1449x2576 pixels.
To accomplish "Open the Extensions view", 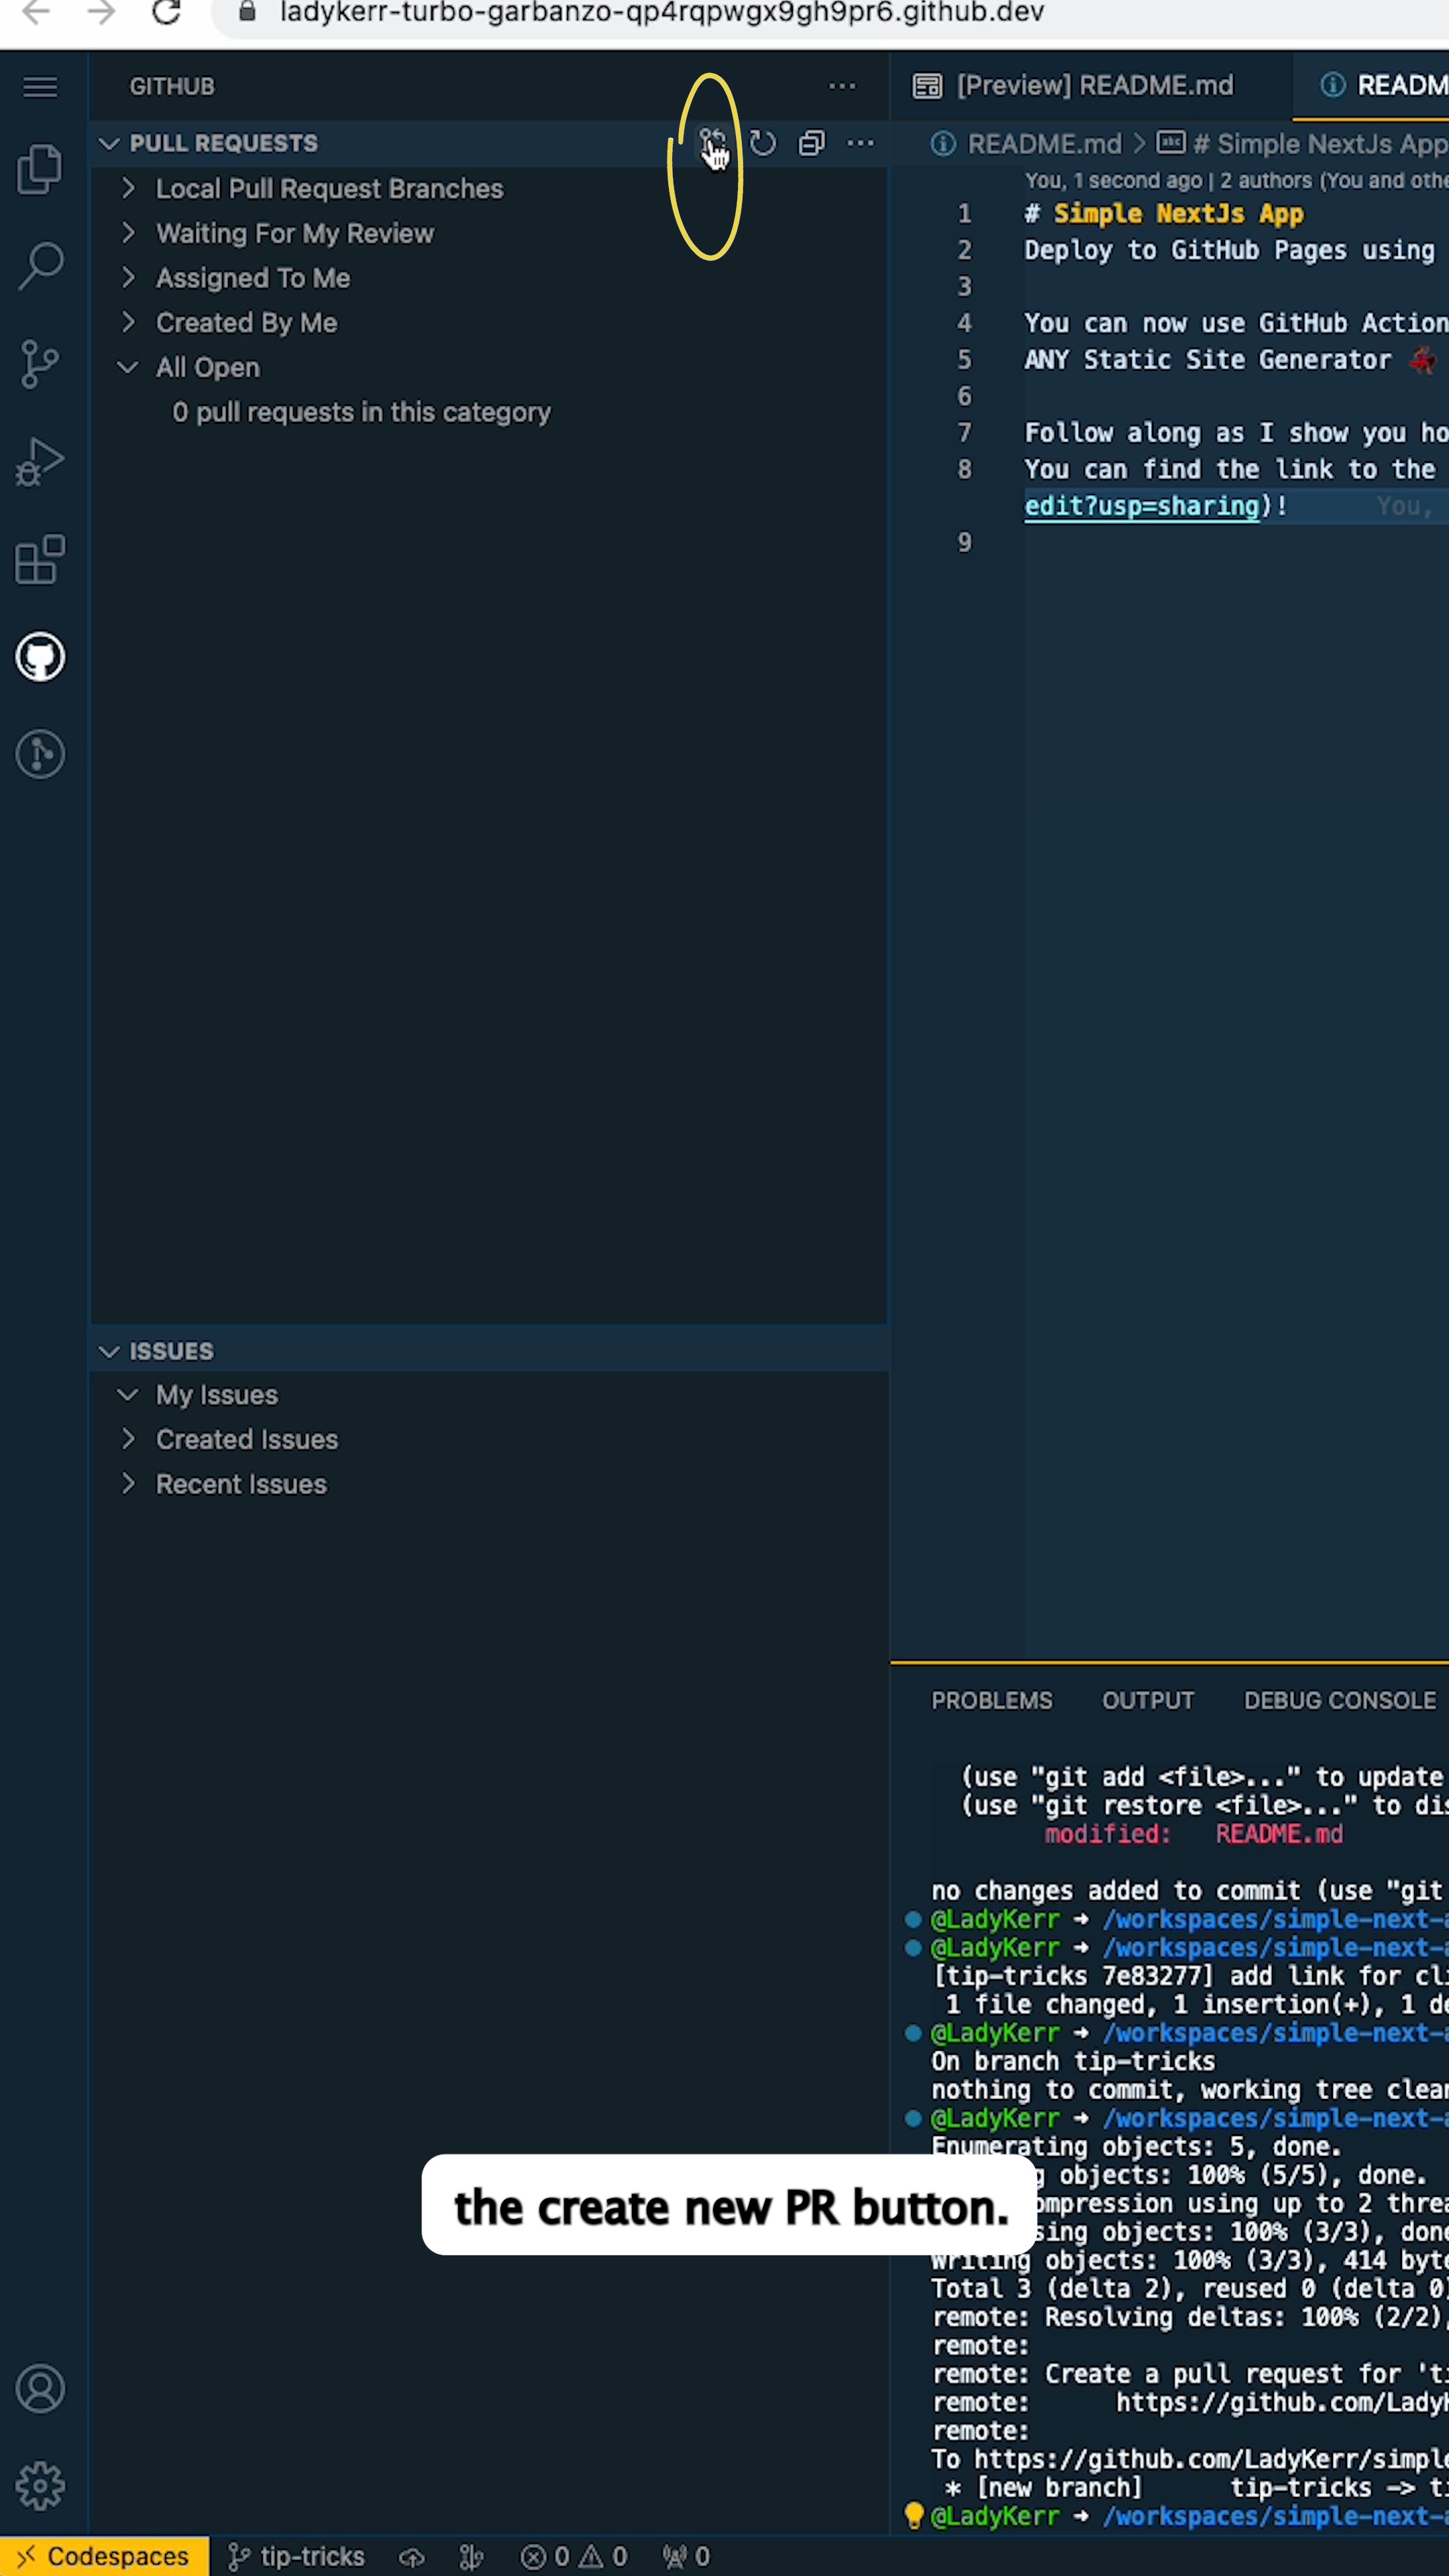I will [40, 558].
